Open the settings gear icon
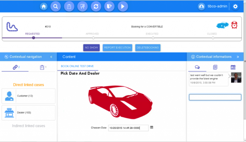Image resolution: width=246 pixels, height=142 pixels. tap(235, 7)
